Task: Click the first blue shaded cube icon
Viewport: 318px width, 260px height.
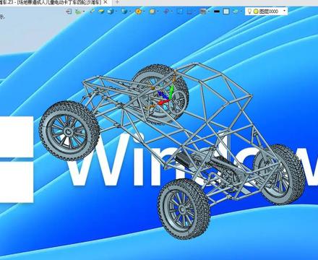Action: point(111,12)
